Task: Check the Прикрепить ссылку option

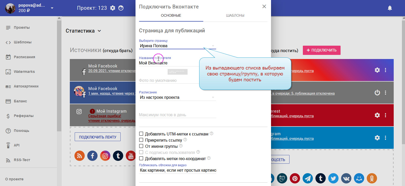Action: [141, 140]
